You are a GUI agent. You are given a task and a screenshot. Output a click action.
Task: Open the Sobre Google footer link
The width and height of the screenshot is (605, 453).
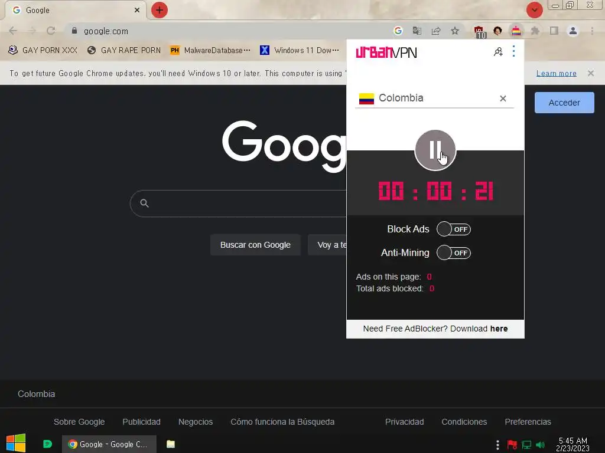(79, 422)
